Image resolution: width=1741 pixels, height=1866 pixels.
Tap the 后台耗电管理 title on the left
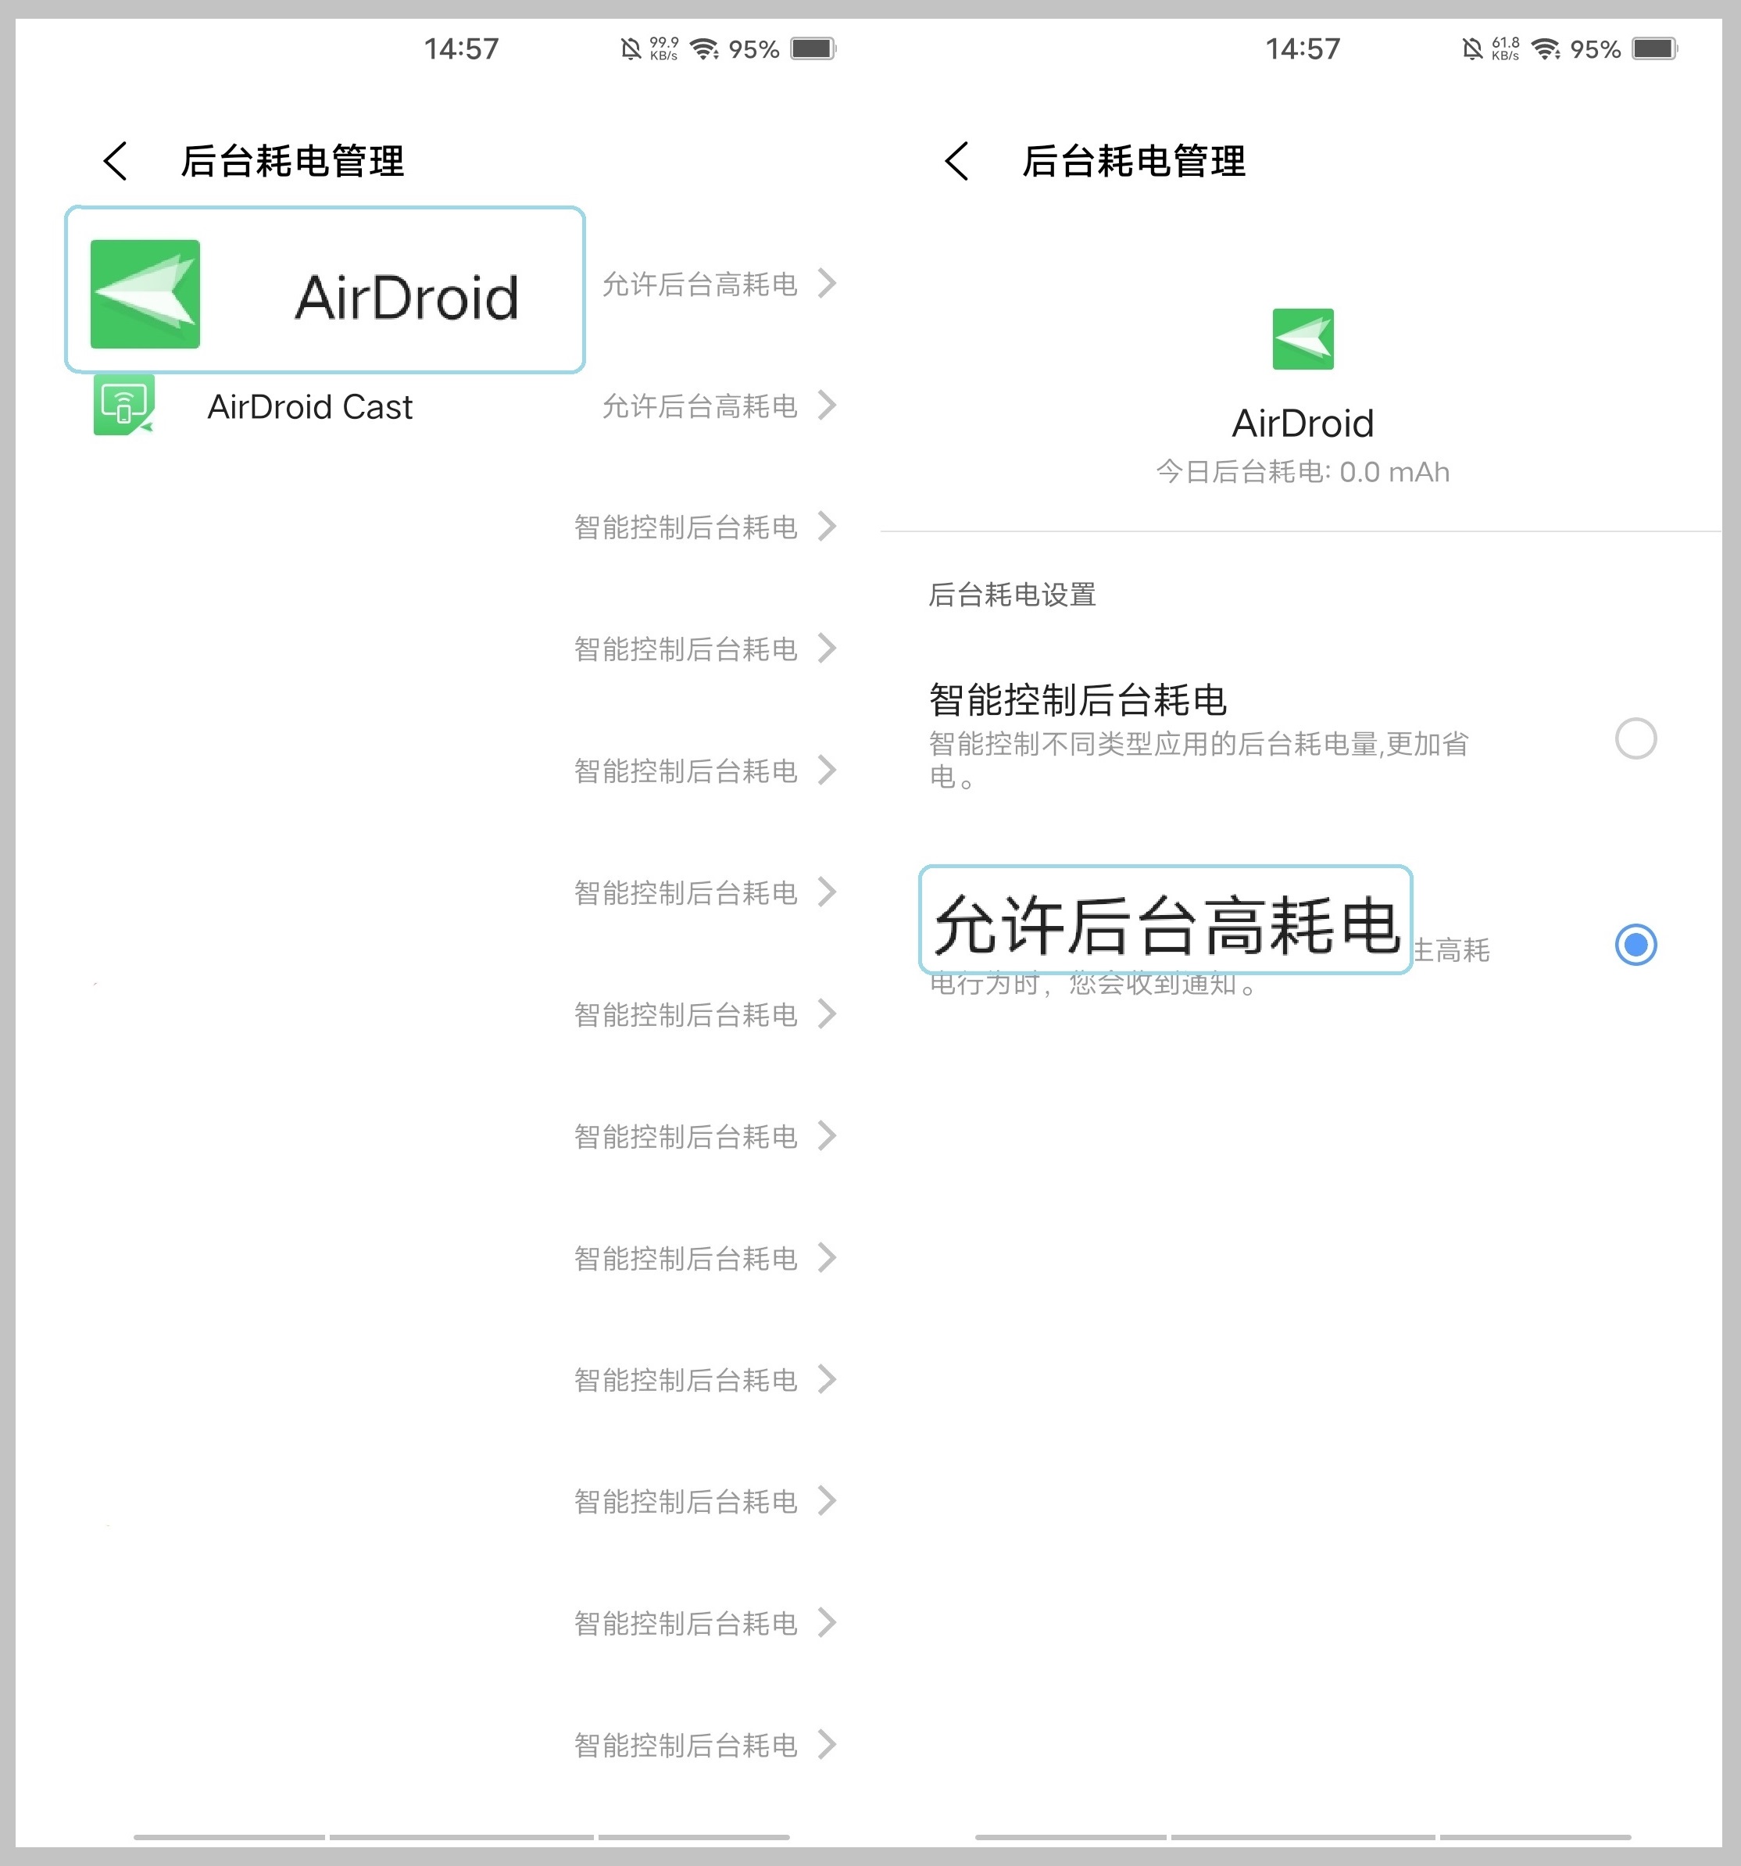293,160
